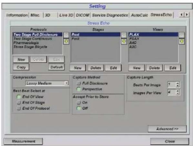Delete the selected stage

pyautogui.click(x=96, y=68)
